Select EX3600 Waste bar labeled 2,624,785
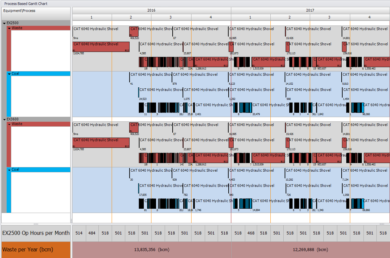This screenshot has height=258, width=390. point(101,143)
